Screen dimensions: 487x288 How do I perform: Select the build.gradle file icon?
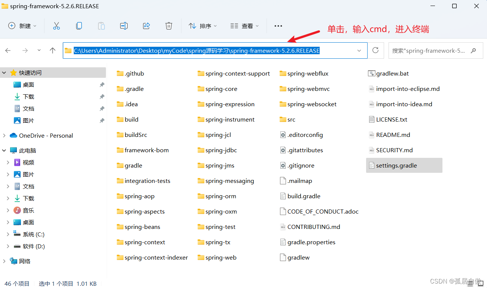283,196
